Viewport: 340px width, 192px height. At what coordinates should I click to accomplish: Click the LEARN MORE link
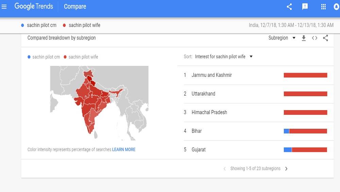coord(124,150)
